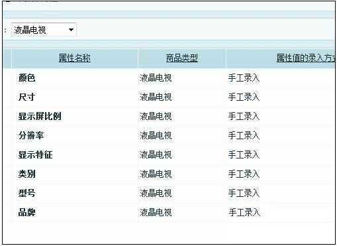Click 手工录入 in the 品牌 row
This screenshot has height=246, width=337.
(244, 212)
